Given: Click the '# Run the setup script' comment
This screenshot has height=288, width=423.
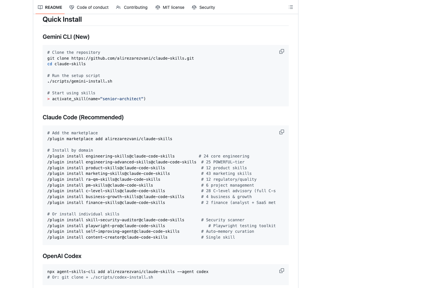Looking at the screenshot, I should [74, 76].
